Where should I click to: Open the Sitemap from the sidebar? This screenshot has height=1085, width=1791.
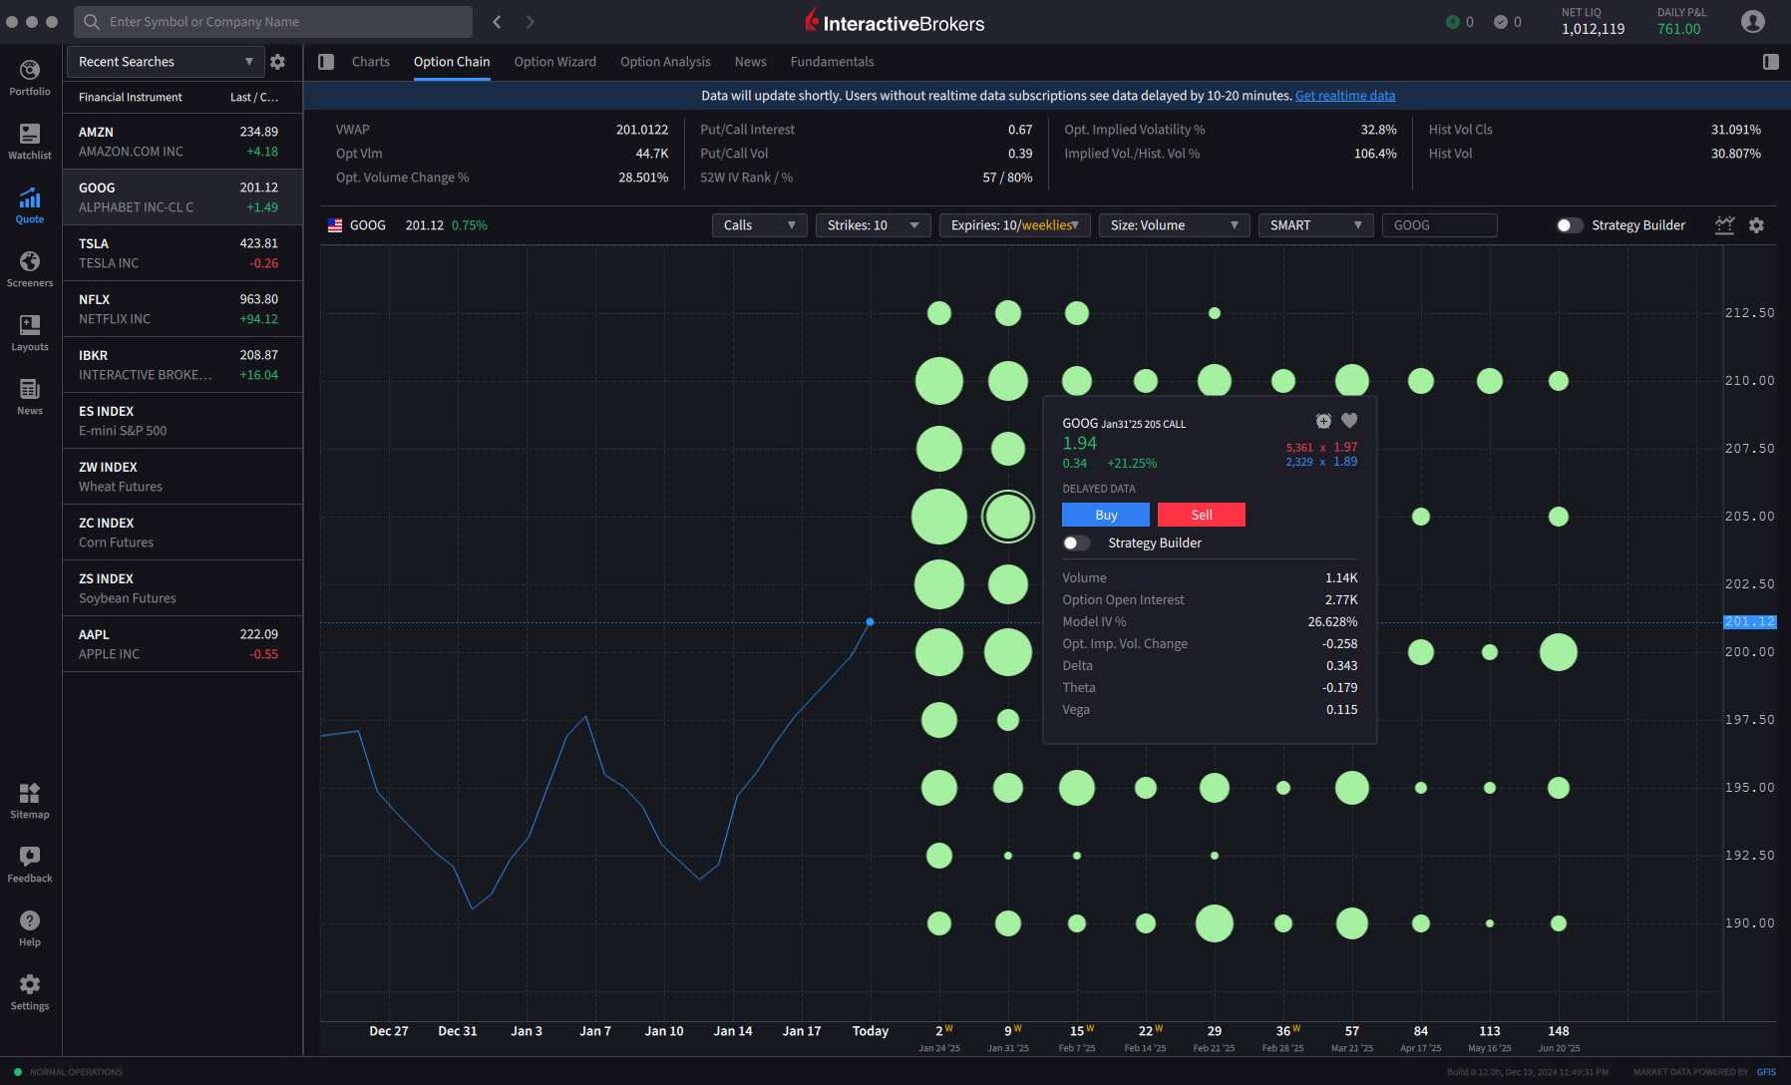[29, 798]
